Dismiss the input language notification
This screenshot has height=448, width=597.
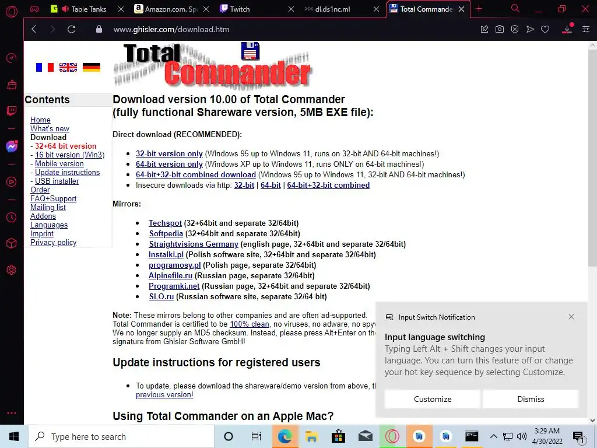(531, 399)
